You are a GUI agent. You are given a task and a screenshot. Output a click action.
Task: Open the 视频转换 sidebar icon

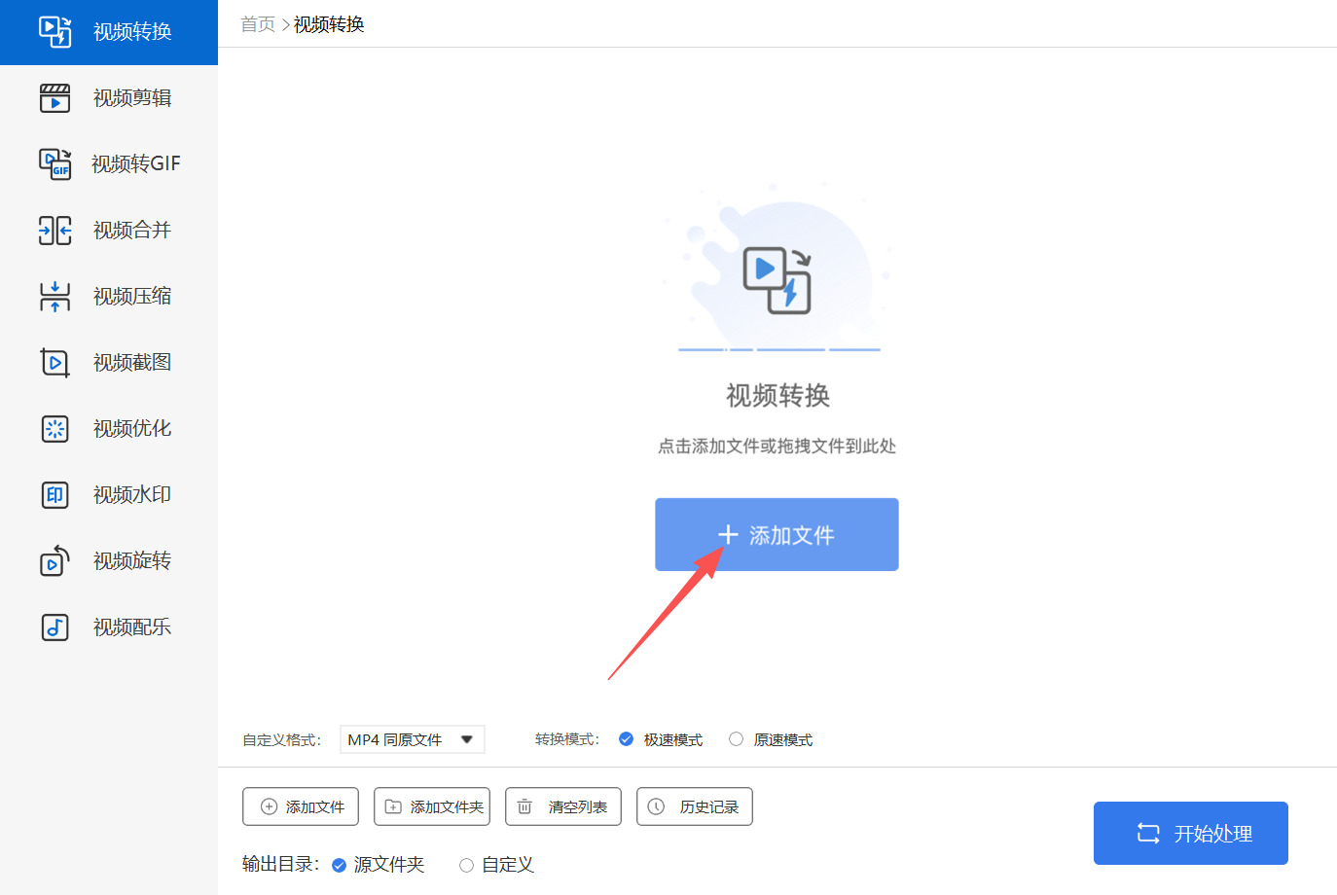click(x=54, y=31)
